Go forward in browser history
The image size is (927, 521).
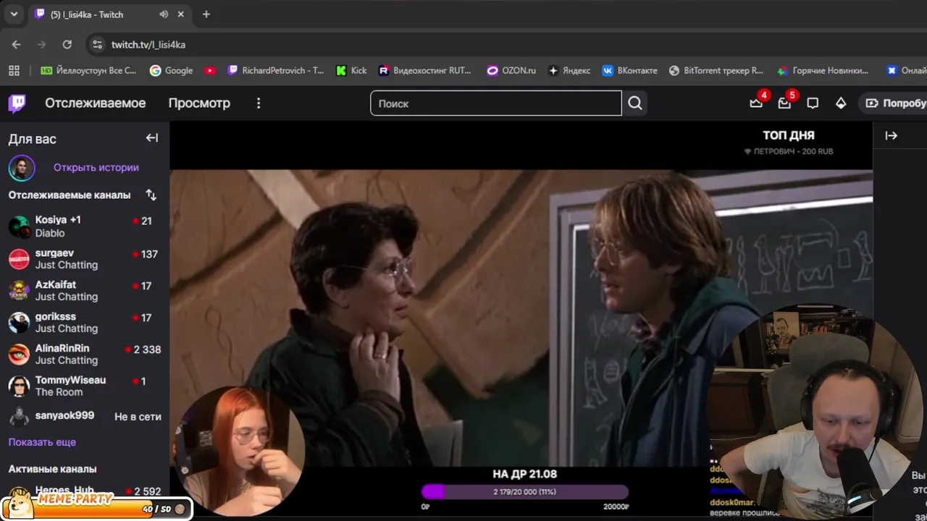pos(41,44)
